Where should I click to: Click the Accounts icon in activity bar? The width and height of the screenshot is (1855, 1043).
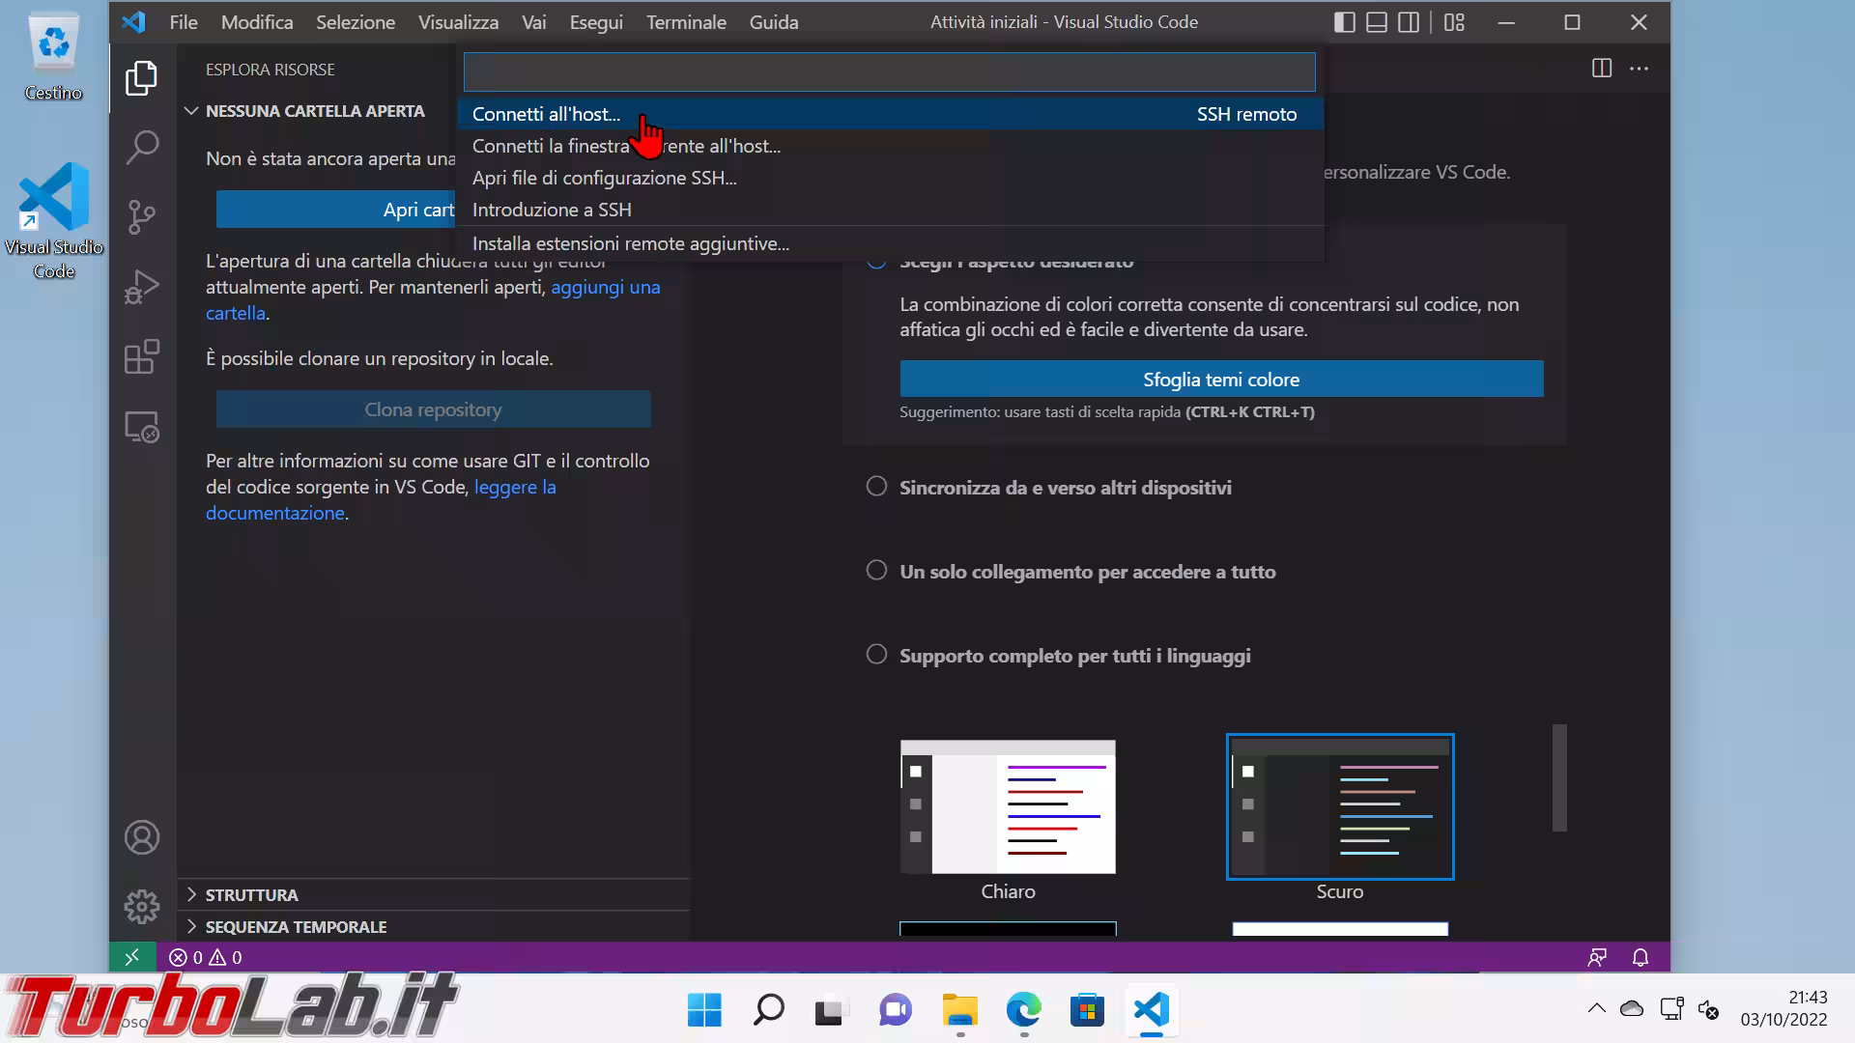(142, 837)
